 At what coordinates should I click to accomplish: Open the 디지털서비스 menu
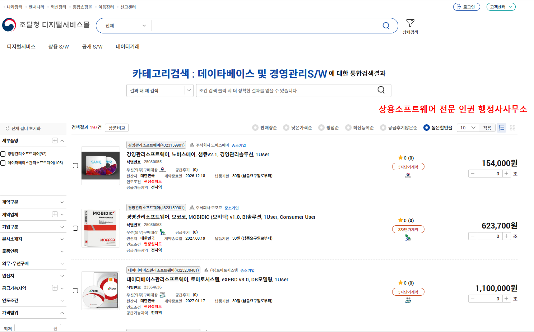tap(21, 47)
